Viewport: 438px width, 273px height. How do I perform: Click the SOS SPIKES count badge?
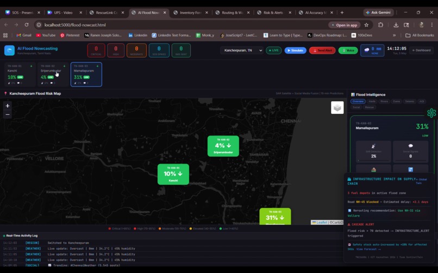point(159,50)
